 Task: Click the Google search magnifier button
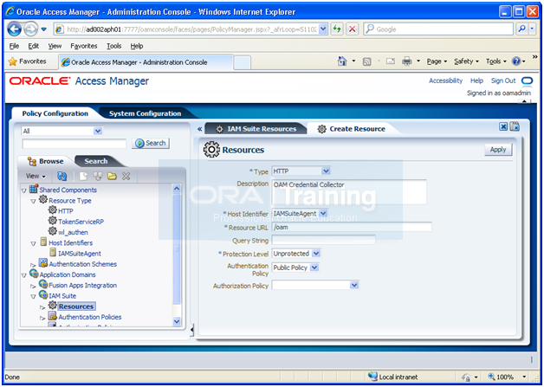[521, 29]
